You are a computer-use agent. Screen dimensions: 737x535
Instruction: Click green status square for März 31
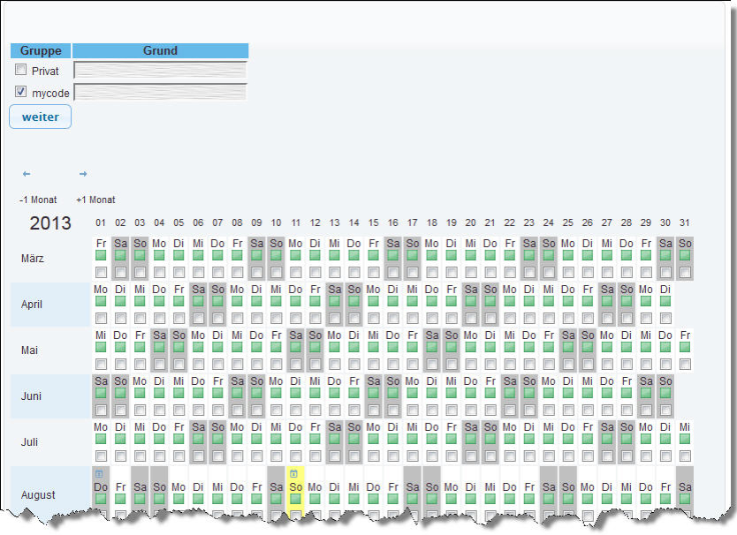tap(684, 255)
